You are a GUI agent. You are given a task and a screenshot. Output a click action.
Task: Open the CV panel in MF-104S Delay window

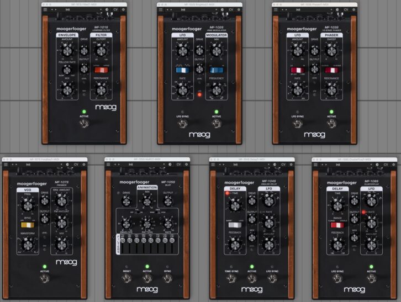(283, 165)
